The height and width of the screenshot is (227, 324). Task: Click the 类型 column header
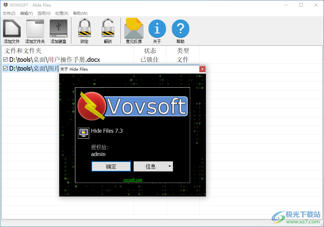click(183, 51)
